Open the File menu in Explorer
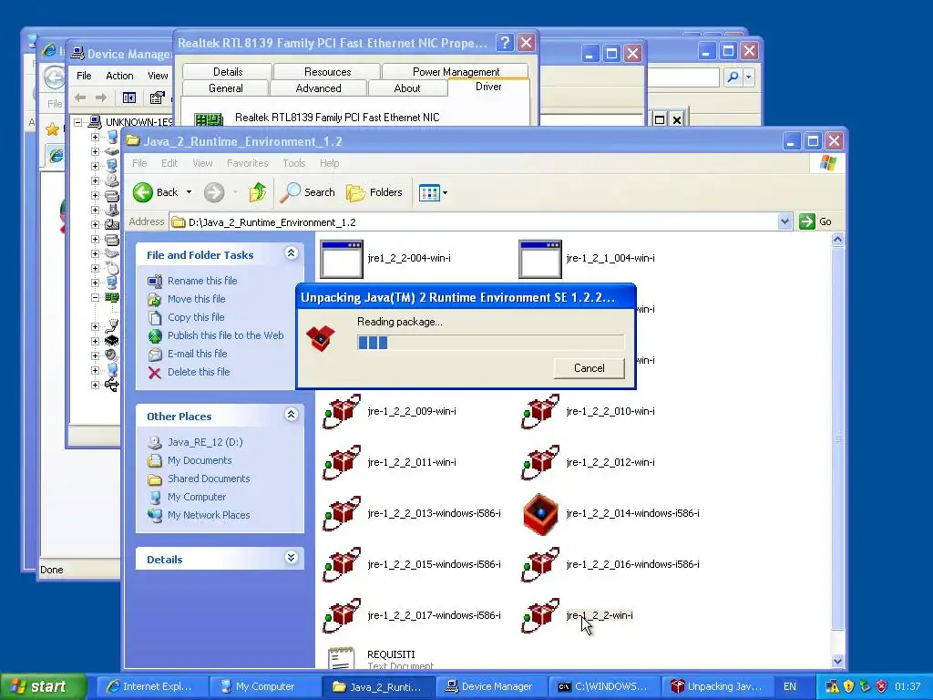933x700 pixels. pos(139,163)
